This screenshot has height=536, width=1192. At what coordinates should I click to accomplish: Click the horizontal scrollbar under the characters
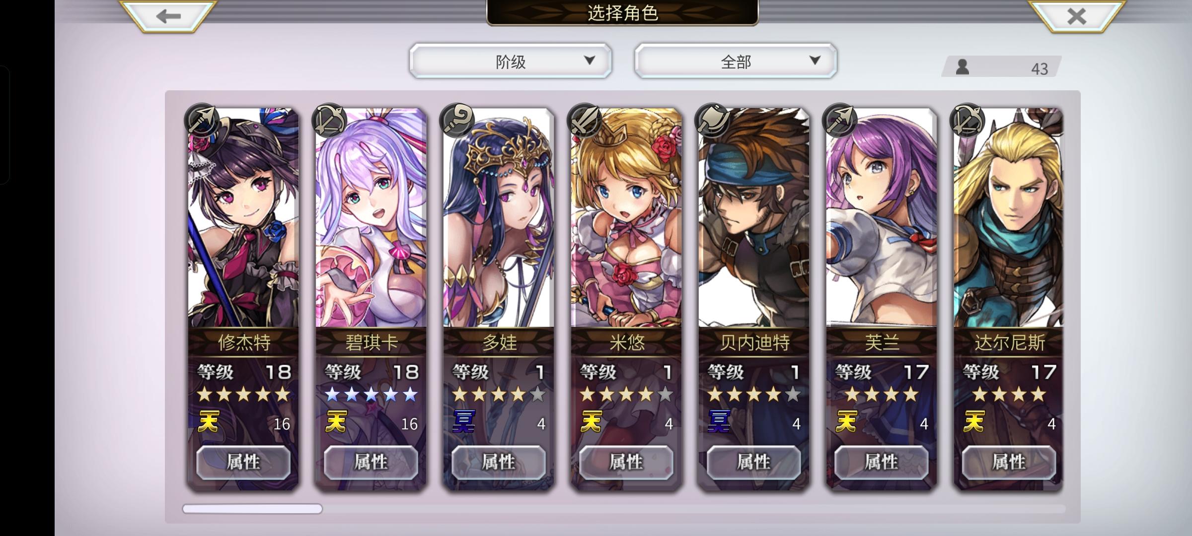pos(624,509)
